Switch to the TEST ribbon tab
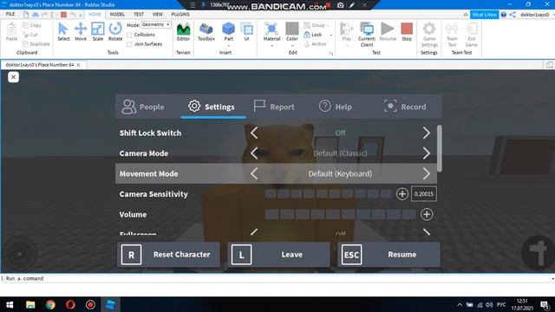The image size is (555, 312). tap(139, 14)
